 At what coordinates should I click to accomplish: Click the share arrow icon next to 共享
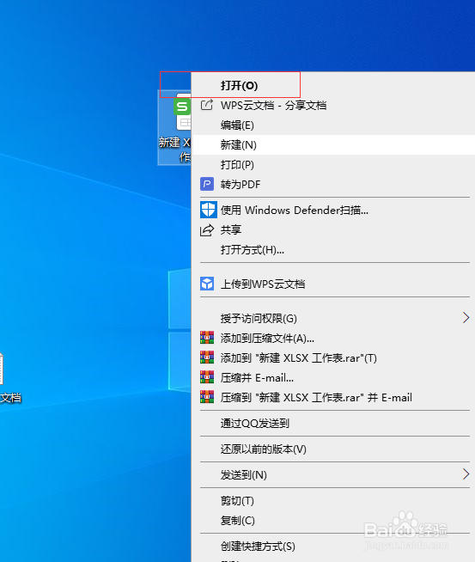point(207,229)
